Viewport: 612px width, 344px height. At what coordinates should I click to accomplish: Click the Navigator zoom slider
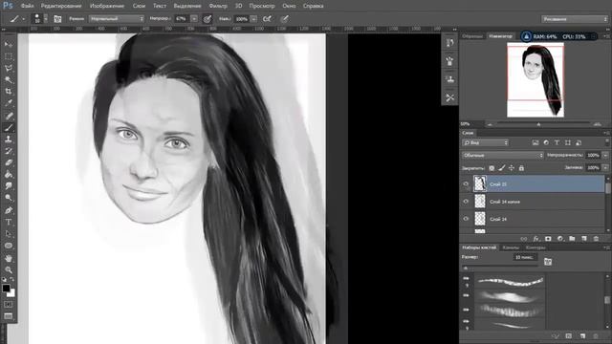point(543,124)
